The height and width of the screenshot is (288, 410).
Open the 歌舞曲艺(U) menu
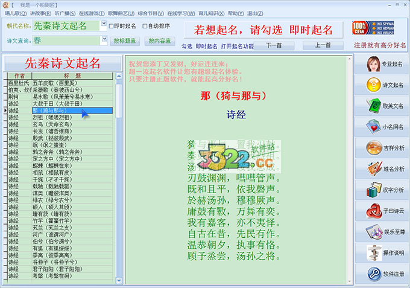[x=121, y=13]
